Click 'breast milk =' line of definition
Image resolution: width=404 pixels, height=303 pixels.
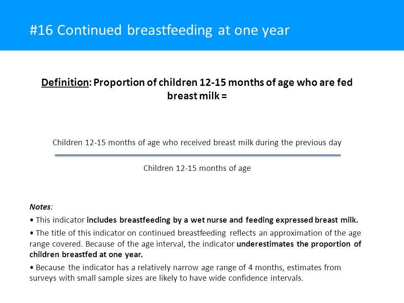click(197, 96)
